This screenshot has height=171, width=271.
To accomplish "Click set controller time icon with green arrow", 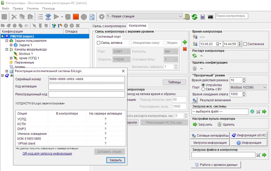I will (195, 44).
